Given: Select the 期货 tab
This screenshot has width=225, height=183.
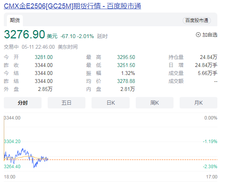Looking at the screenshot, I should click(x=15, y=20).
